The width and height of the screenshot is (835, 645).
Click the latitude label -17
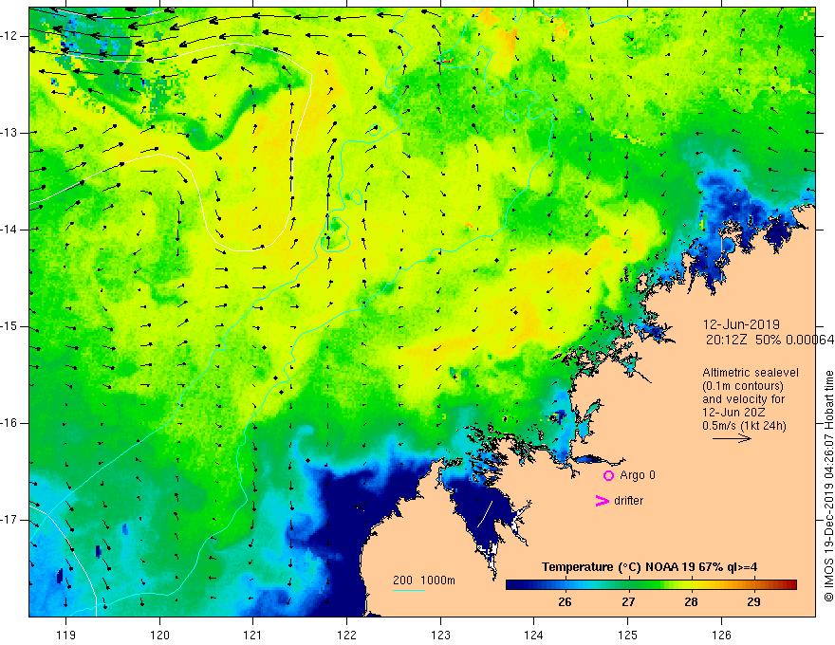[x=9, y=520]
